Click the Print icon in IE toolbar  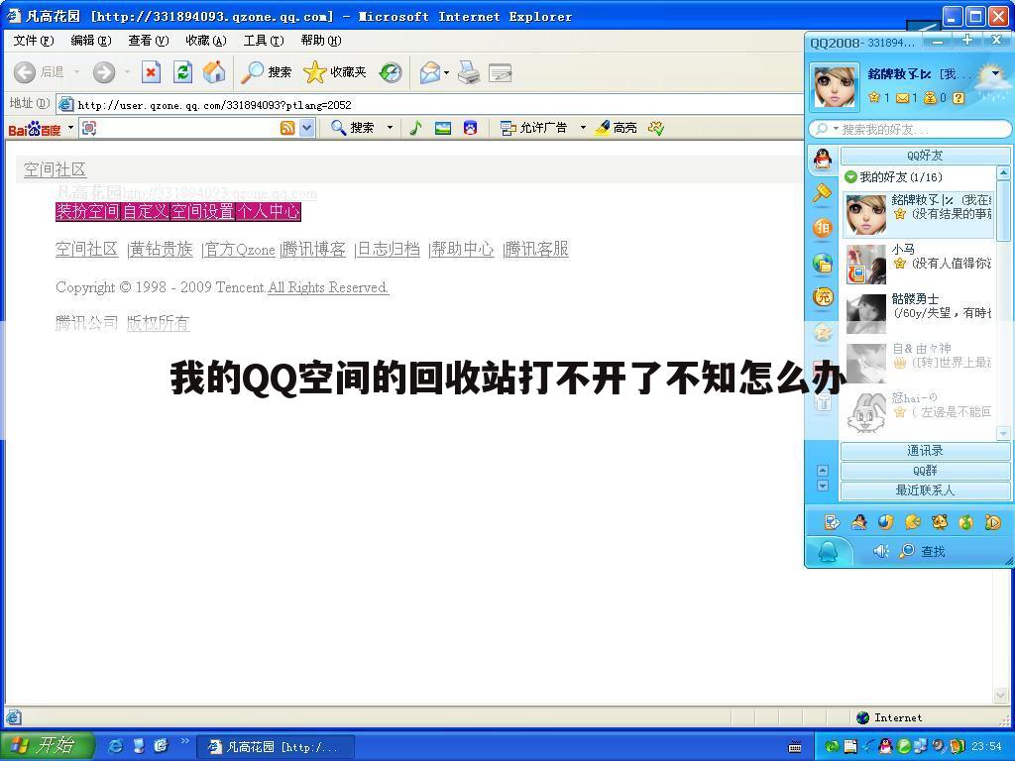(x=469, y=72)
